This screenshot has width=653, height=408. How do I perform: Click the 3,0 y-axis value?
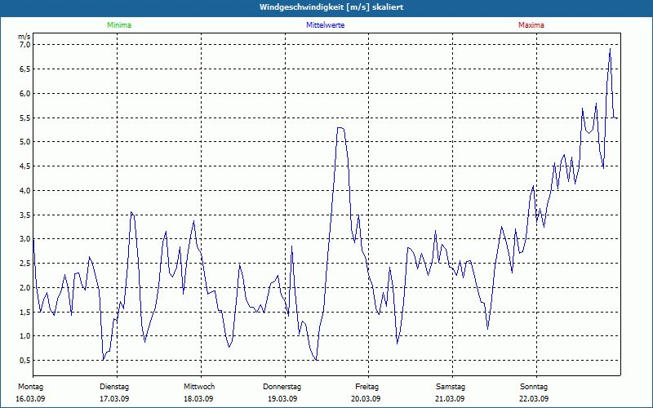point(25,239)
